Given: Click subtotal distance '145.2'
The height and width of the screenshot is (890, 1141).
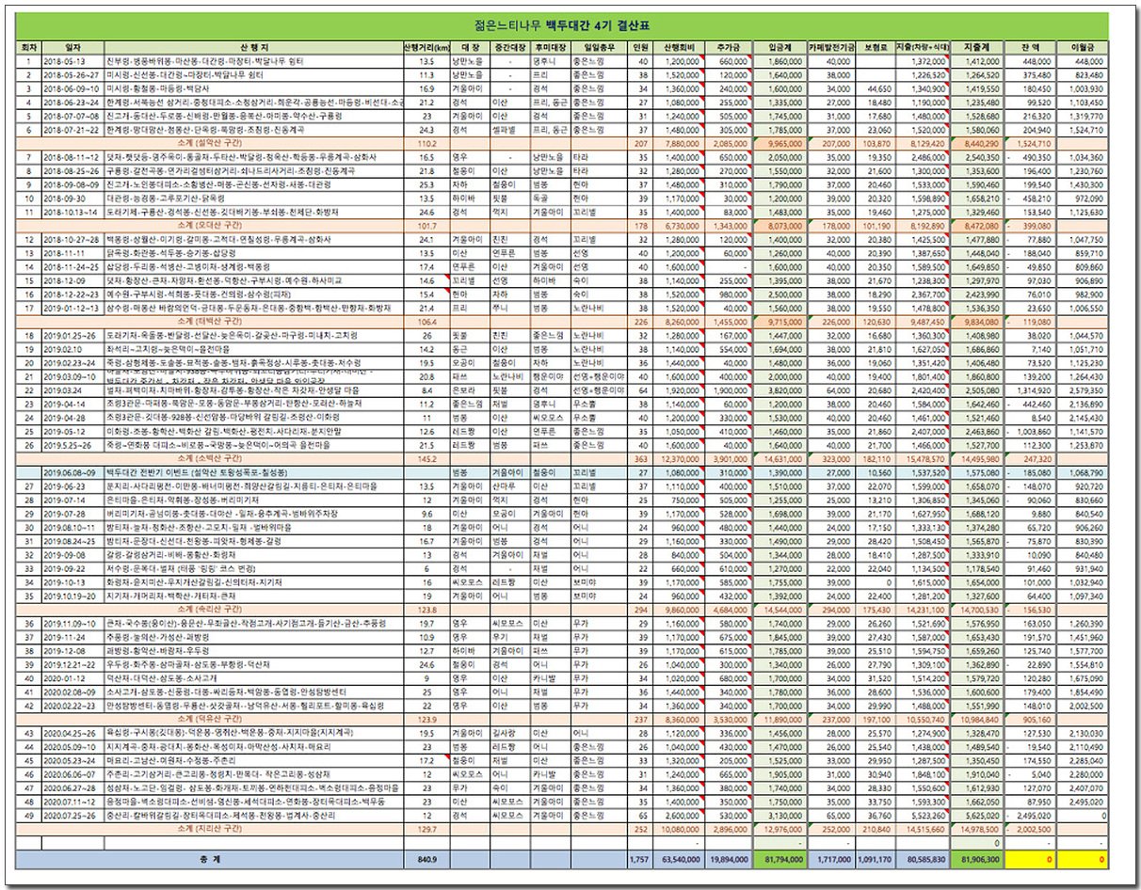Looking at the screenshot, I should (426, 458).
